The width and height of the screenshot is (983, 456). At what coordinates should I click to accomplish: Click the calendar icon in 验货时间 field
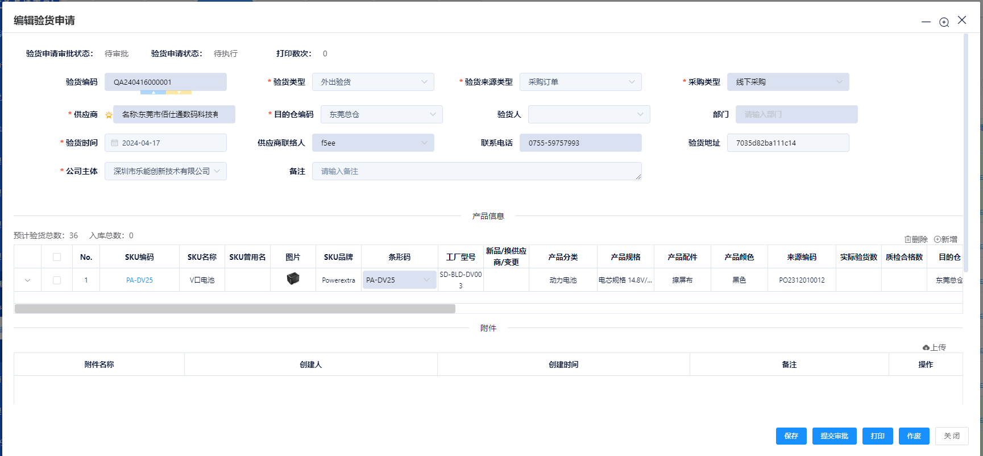tap(115, 143)
